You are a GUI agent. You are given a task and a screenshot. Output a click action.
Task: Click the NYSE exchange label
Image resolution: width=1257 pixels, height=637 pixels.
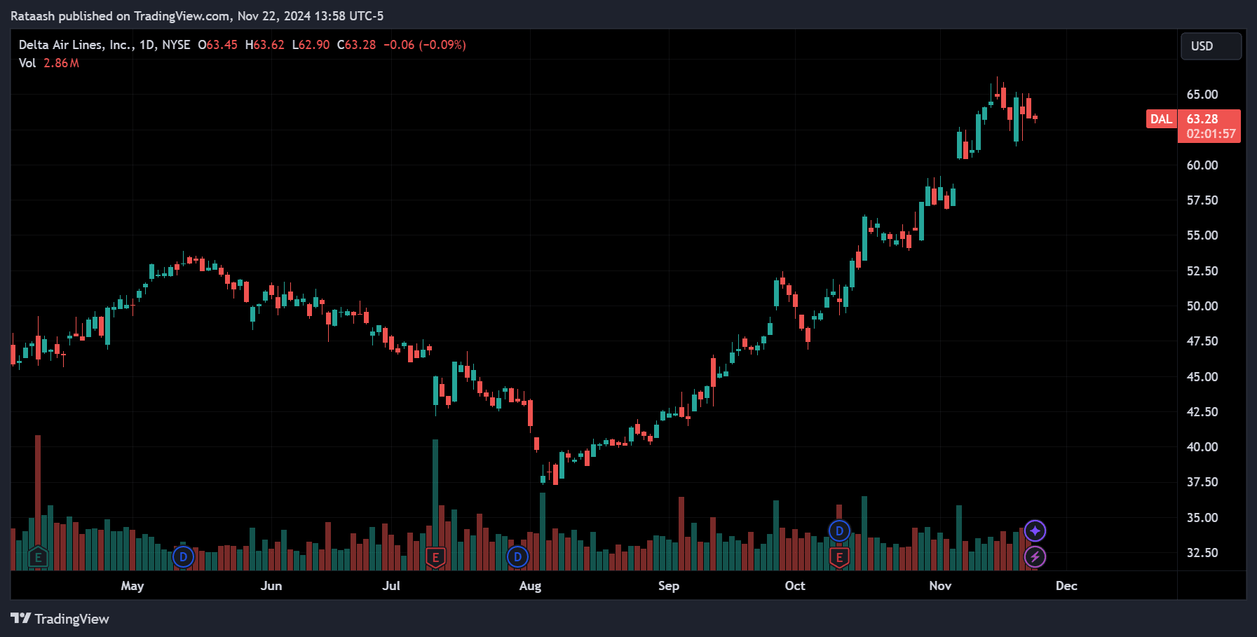pyautogui.click(x=176, y=45)
